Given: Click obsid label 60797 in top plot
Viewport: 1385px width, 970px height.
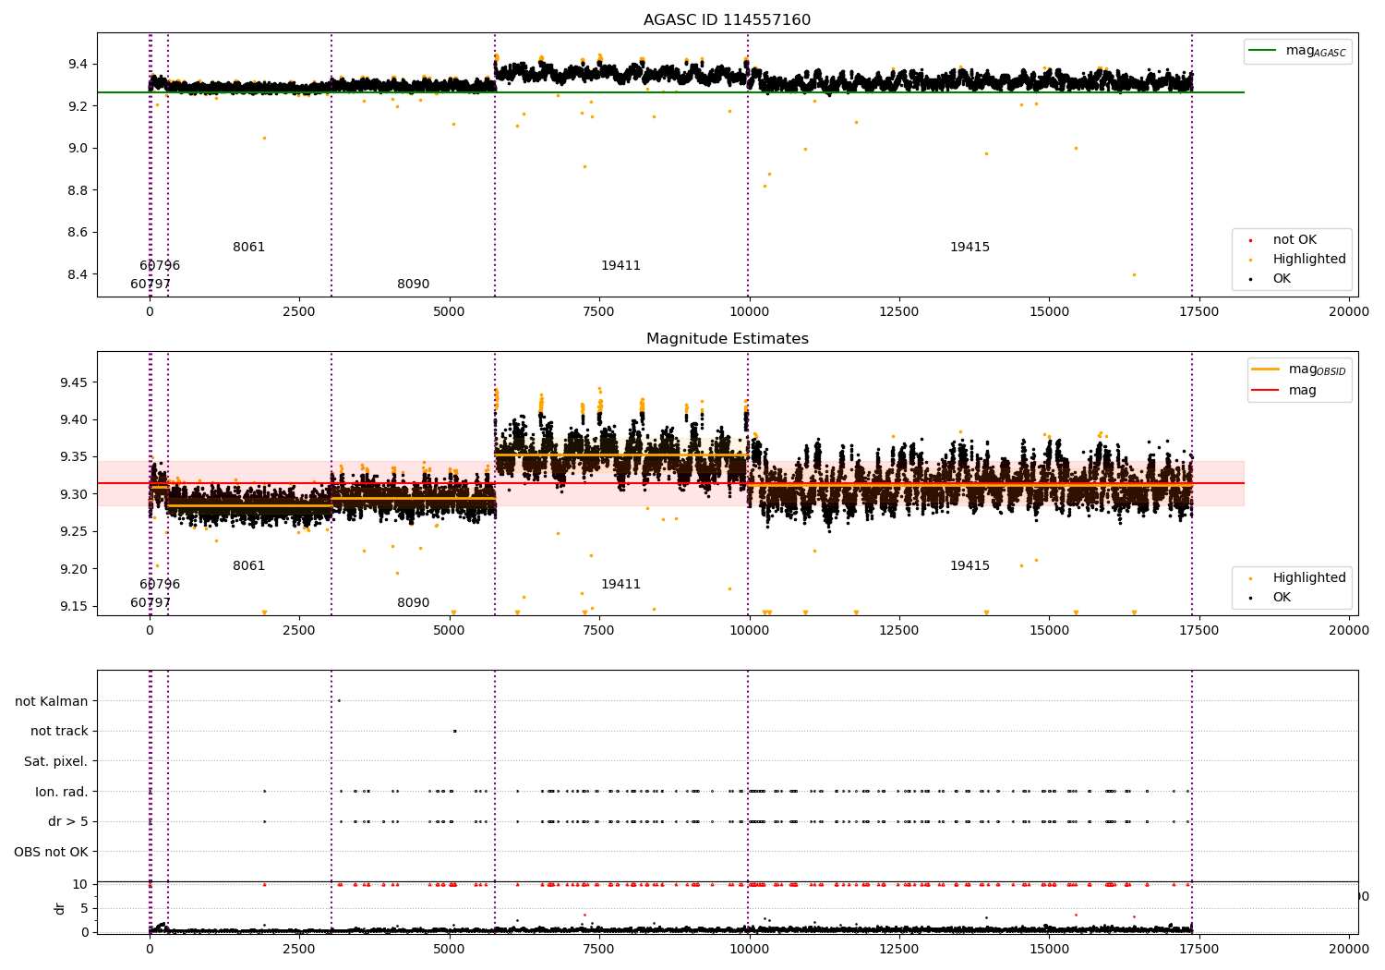Looking at the screenshot, I should click(x=151, y=285).
